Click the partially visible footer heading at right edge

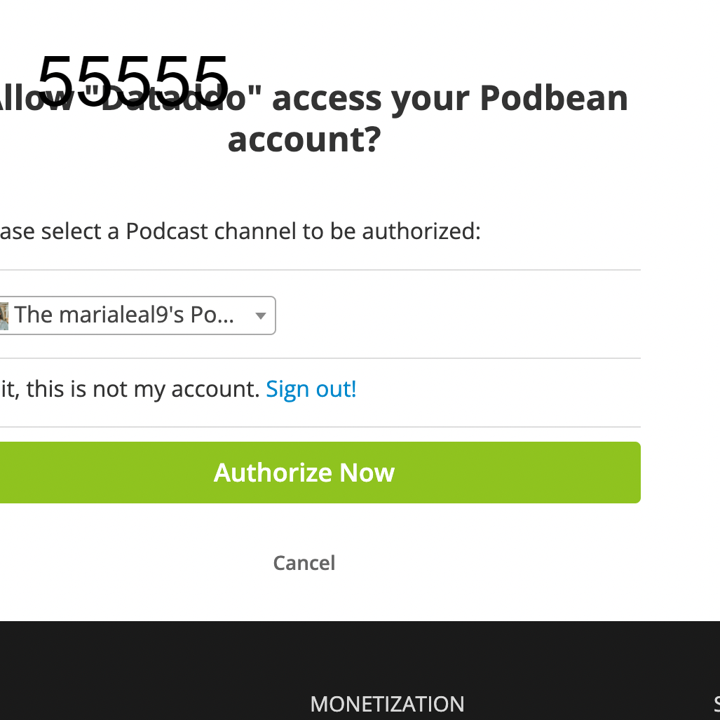pyautogui.click(x=716, y=704)
